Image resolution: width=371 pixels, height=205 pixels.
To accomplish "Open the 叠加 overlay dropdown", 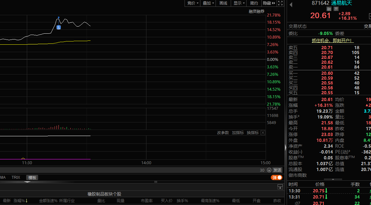I will click(x=208, y=3).
